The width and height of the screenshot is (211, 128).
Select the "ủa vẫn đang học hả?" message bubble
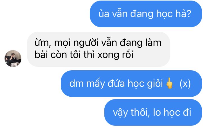point(146,14)
